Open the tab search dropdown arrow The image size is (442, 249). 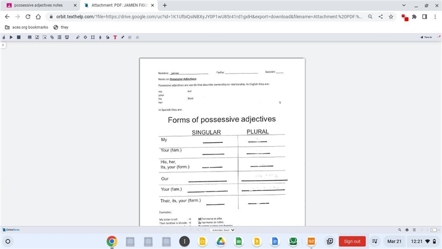pyautogui.click(x=404, y=5)
